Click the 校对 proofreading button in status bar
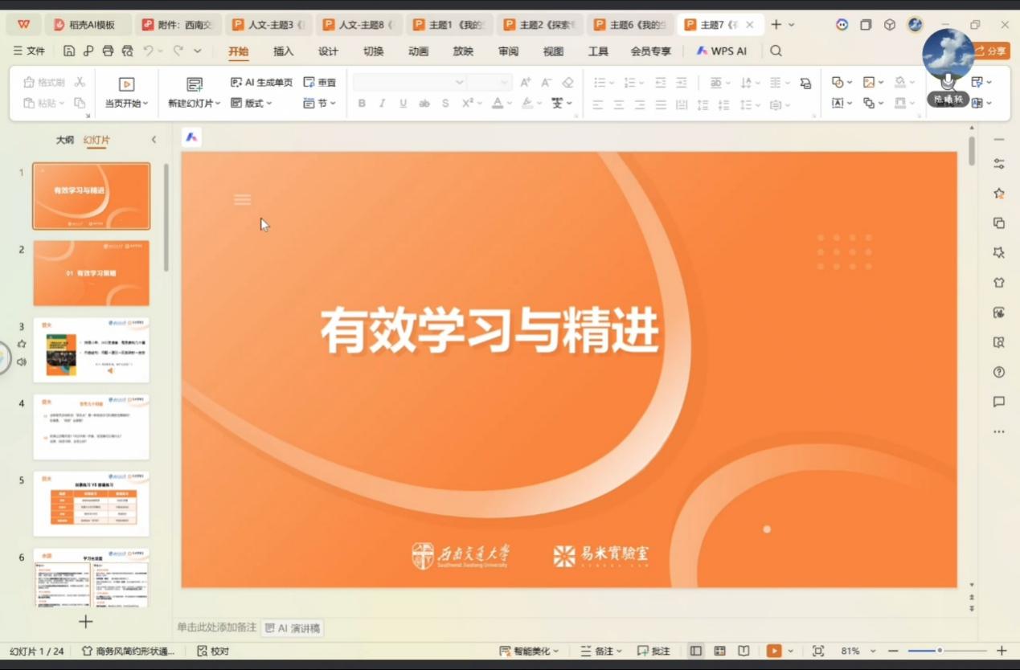 [x=213, y=651]
